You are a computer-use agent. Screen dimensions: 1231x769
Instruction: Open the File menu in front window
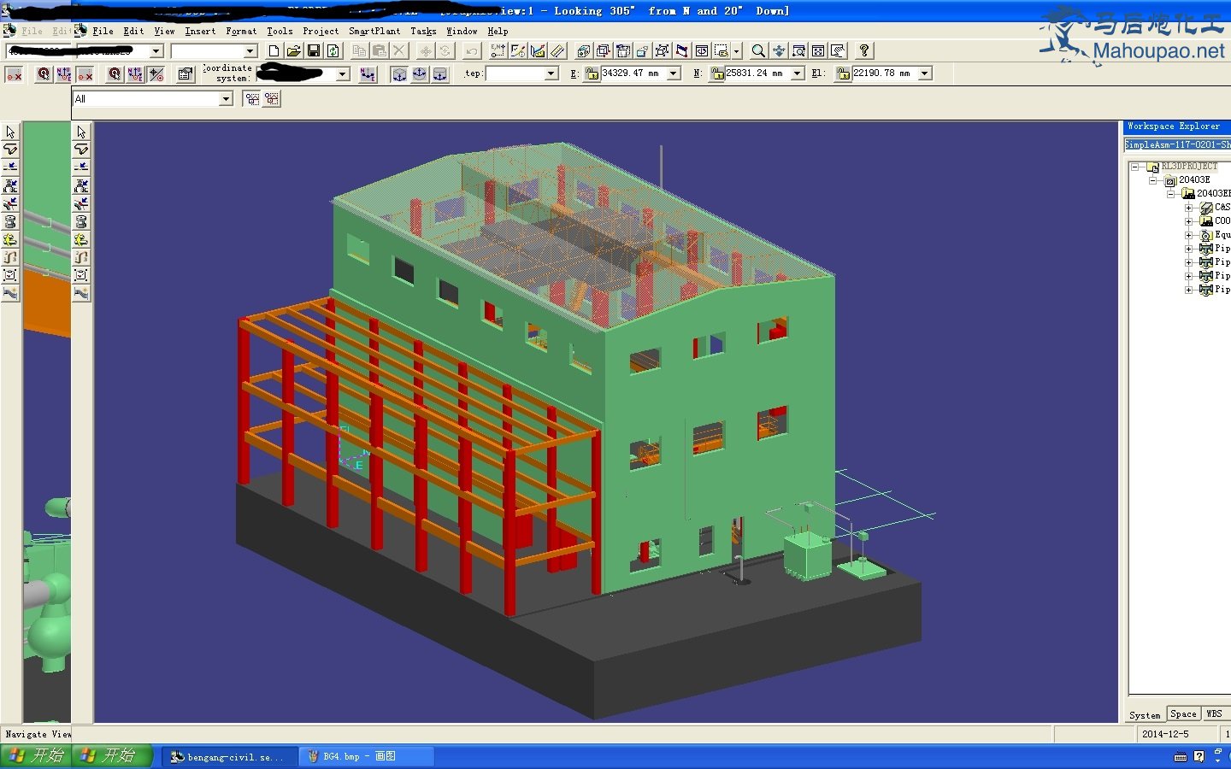(103, 31)
